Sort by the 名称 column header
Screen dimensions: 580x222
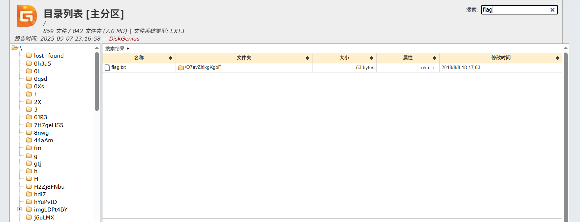pos(139,58)
